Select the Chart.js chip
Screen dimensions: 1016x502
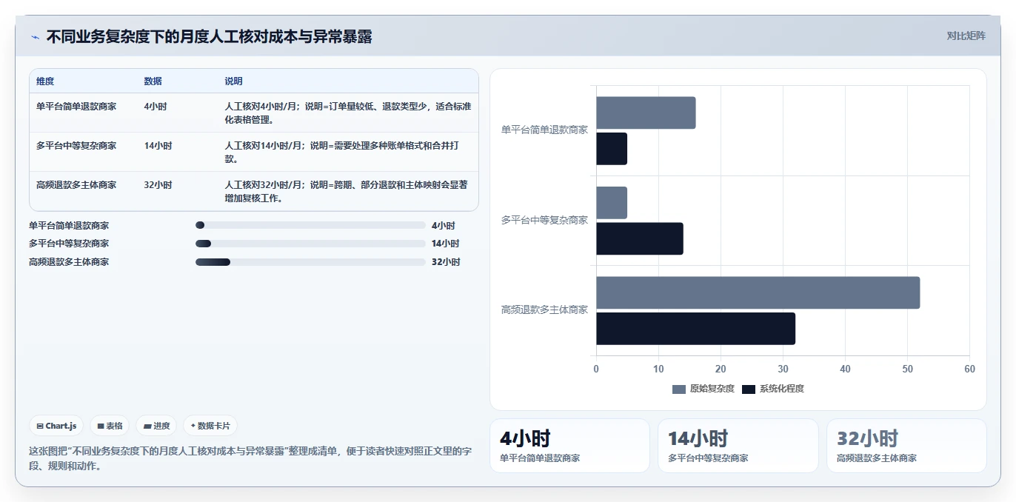pos(56,426)
